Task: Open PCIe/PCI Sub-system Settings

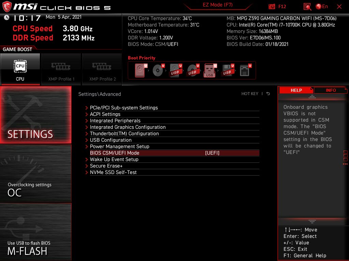Action: point(174,108)
